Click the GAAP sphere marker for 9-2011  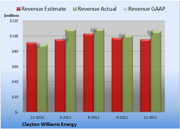[122, 35]
